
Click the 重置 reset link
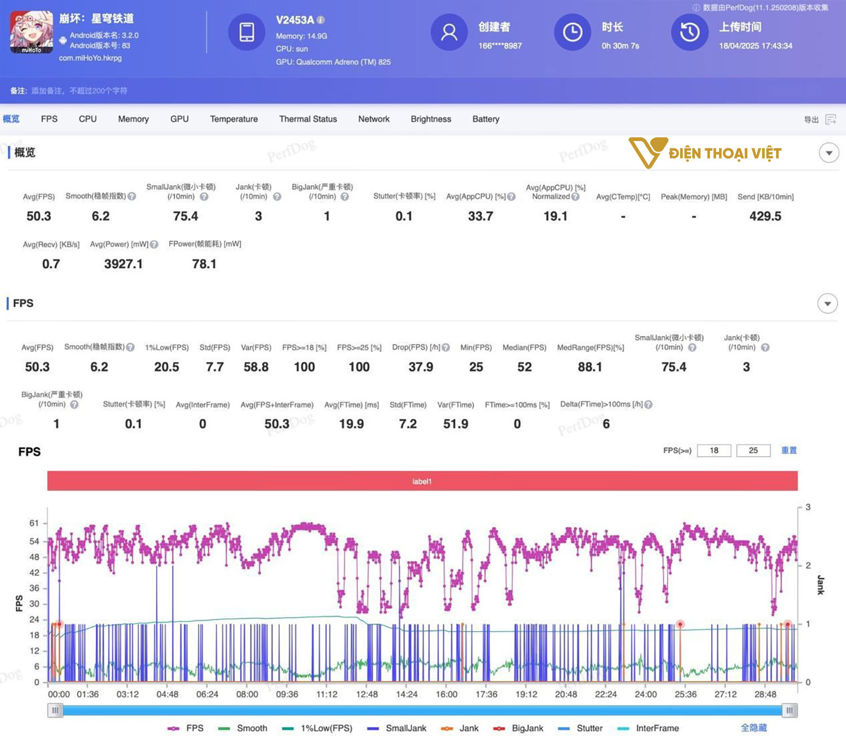point(788,450)
